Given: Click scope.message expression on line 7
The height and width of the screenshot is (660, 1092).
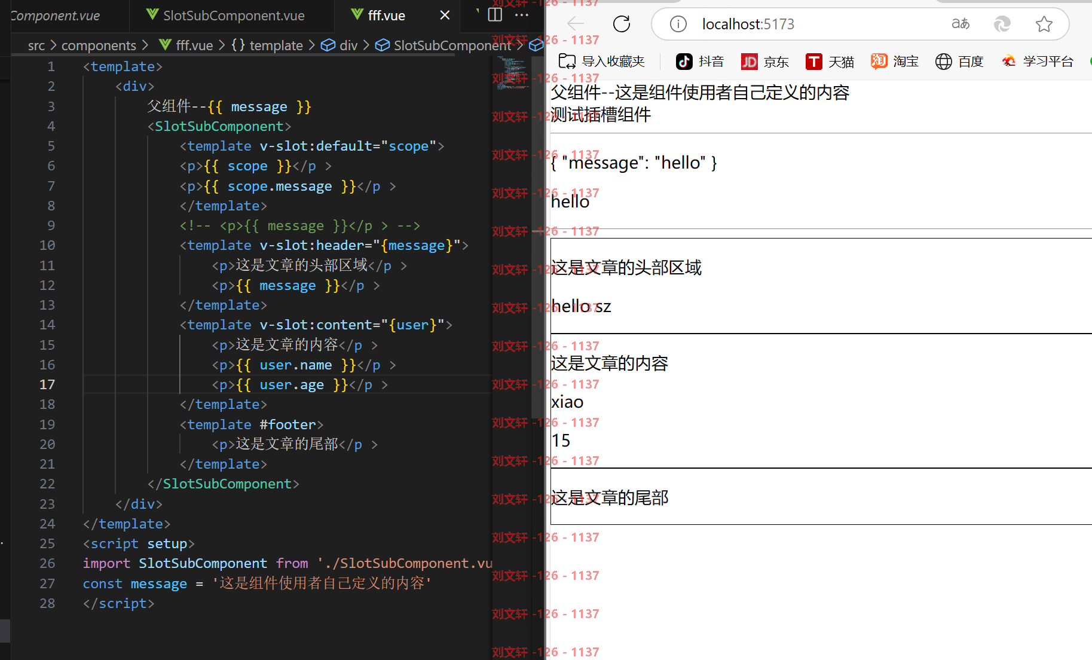Looking at the screenshot, I should coord(280,187).
